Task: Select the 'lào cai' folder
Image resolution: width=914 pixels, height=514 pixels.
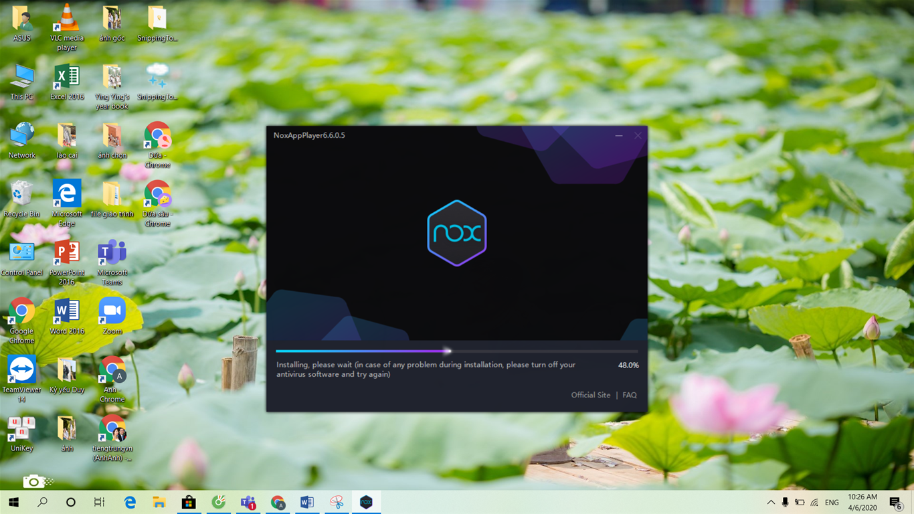Action: tap(67, 141)
